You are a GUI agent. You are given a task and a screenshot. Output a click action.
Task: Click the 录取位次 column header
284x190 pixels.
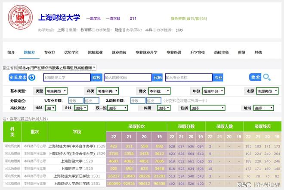[136, 126]
